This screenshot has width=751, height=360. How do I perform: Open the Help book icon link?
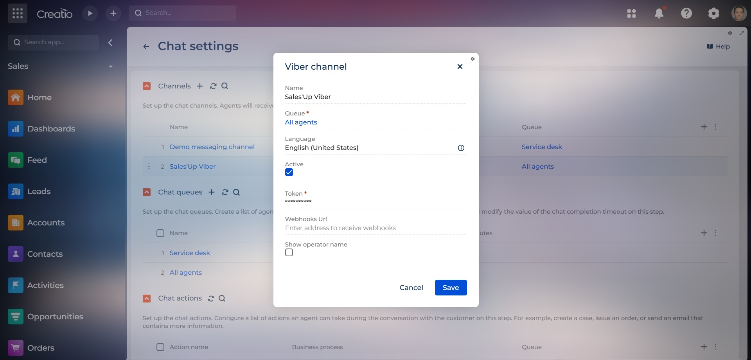coord(718,47)
